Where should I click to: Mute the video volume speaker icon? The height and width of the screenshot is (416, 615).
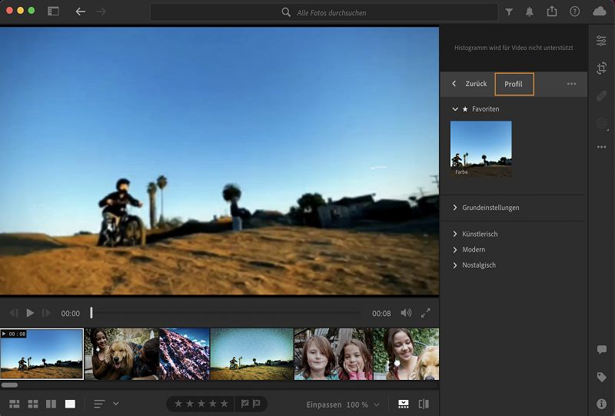pyautogui.click(x=406, y=313)
